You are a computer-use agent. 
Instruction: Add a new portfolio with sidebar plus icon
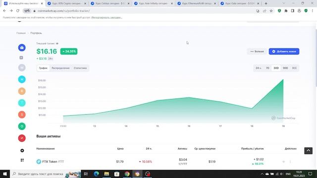coord(22,150)
